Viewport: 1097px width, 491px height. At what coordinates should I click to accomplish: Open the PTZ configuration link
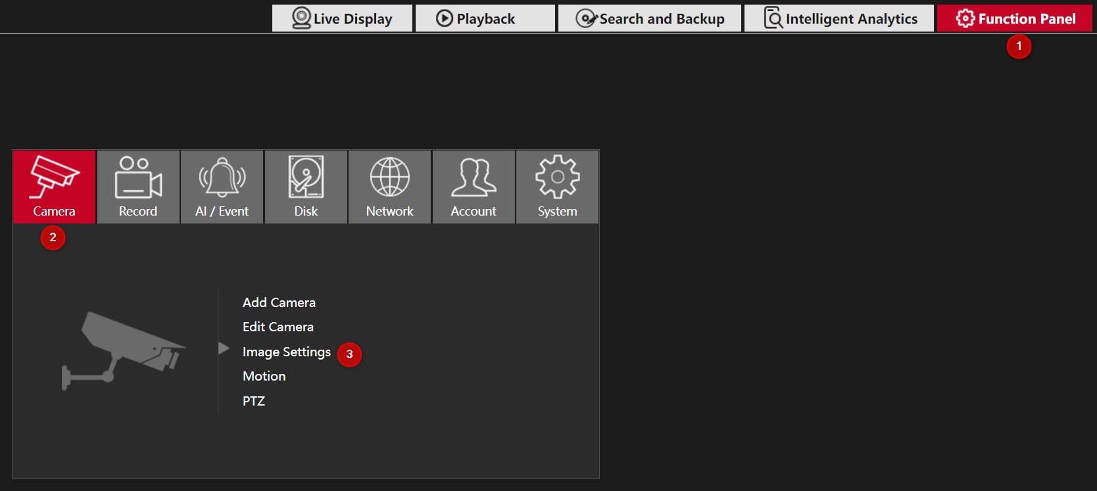(253, 401)
